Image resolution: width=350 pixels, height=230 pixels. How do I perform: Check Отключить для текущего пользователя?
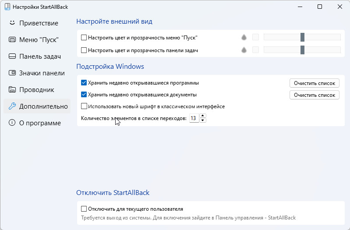84,209
